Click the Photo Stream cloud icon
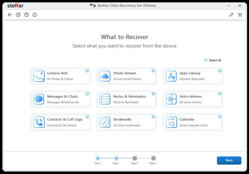The height and width of the screenshot is (174, 249). 105,76
